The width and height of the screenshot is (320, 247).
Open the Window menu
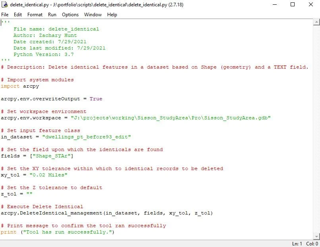pos(93,15)
